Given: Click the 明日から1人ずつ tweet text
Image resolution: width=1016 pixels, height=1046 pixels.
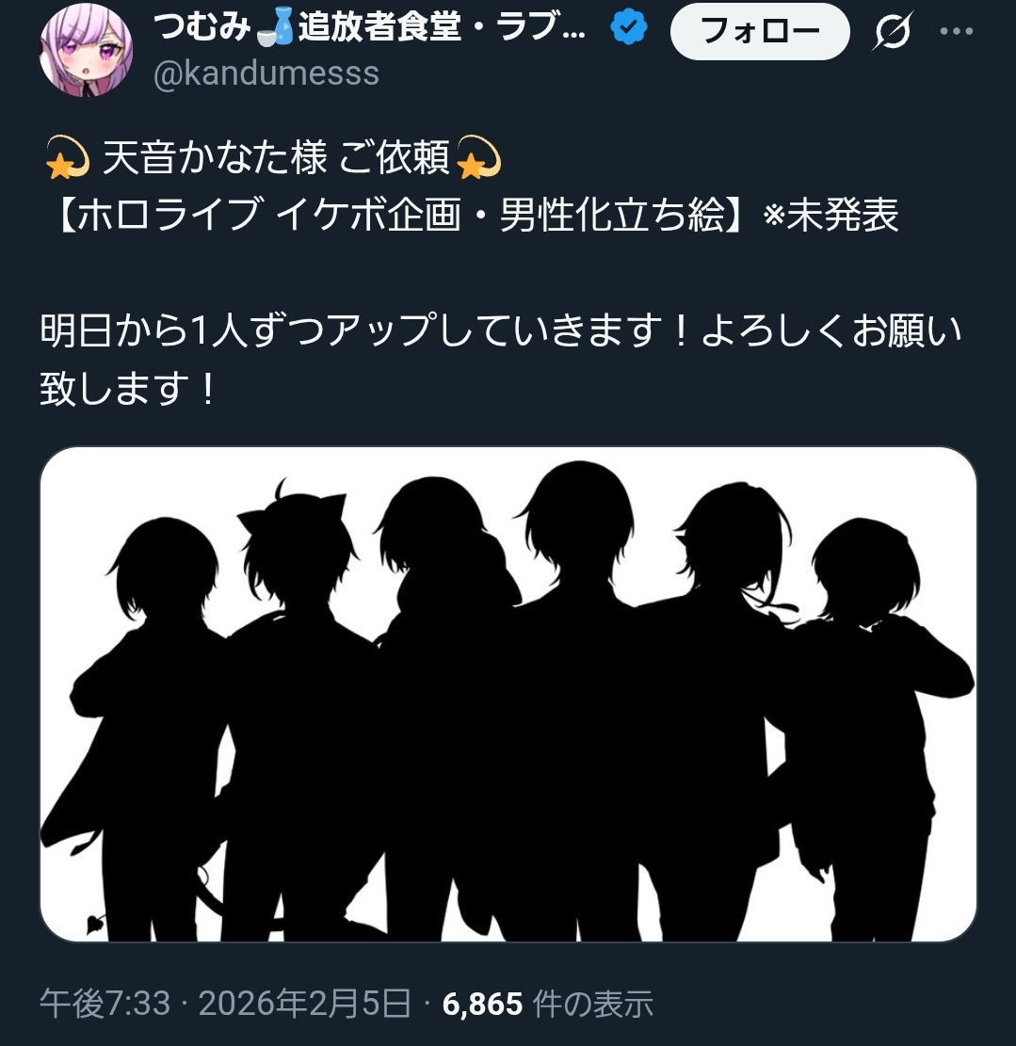Looking at the screenshot, I should tap(501, 359).
